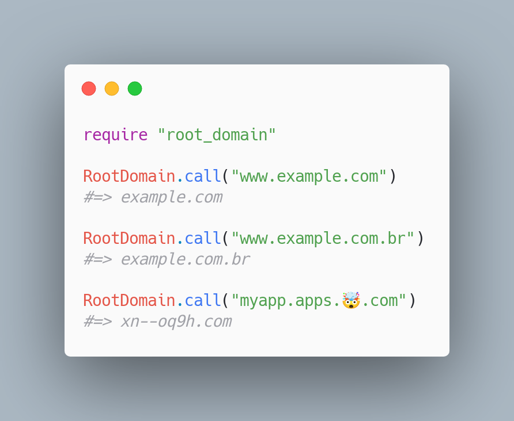The width and height of the screenshot is (514, 421).
Task: Click the yellow minimize dot
Action: click(112, 89)
